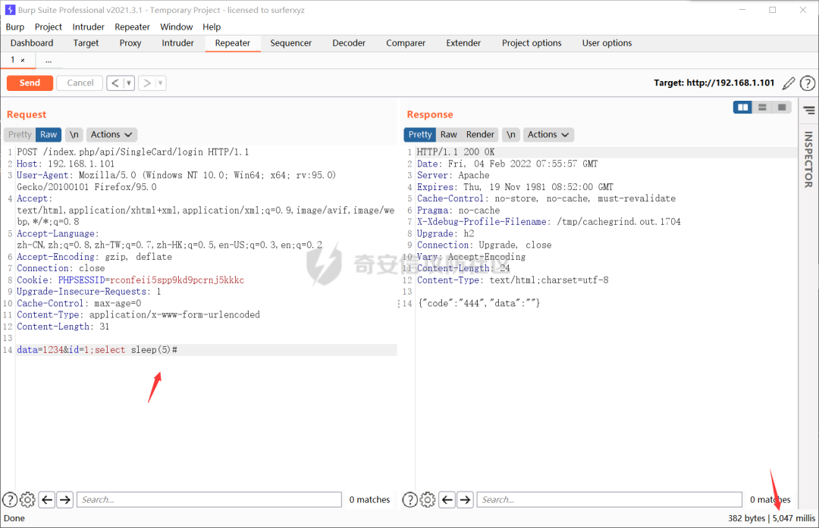
Task: Switch to User options tab
Action: pos(607,43)
